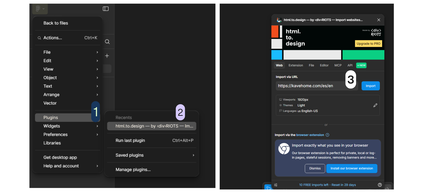This screenshot has width=421, height=193.
Task: Expand Saved plugins submenu
Action: [x=152, y=155]
